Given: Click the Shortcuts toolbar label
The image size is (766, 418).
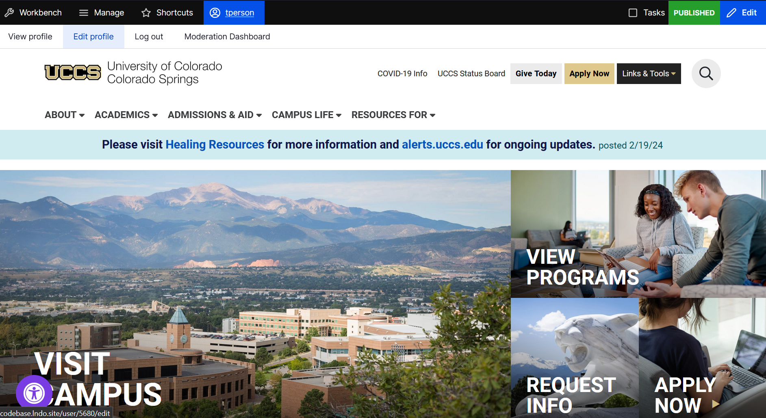Looking at the screenshot, I should 175,13.
